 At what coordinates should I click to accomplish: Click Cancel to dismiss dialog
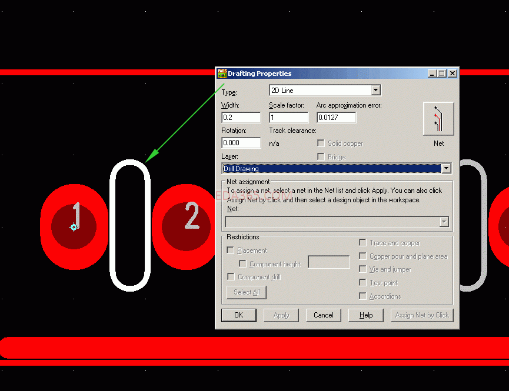click(x=323, y=315)
